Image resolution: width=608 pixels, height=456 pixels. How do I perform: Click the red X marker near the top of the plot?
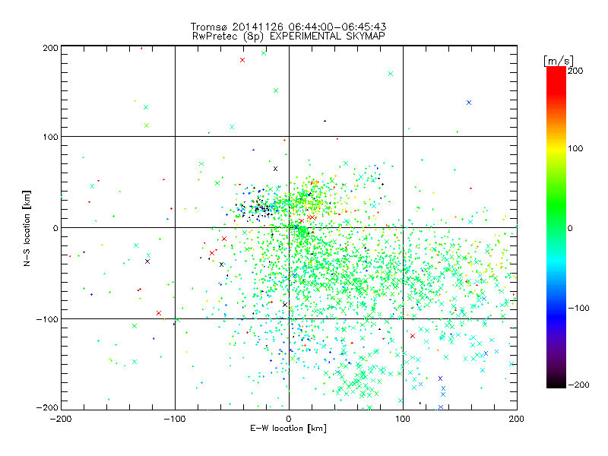tap(242, 60)
